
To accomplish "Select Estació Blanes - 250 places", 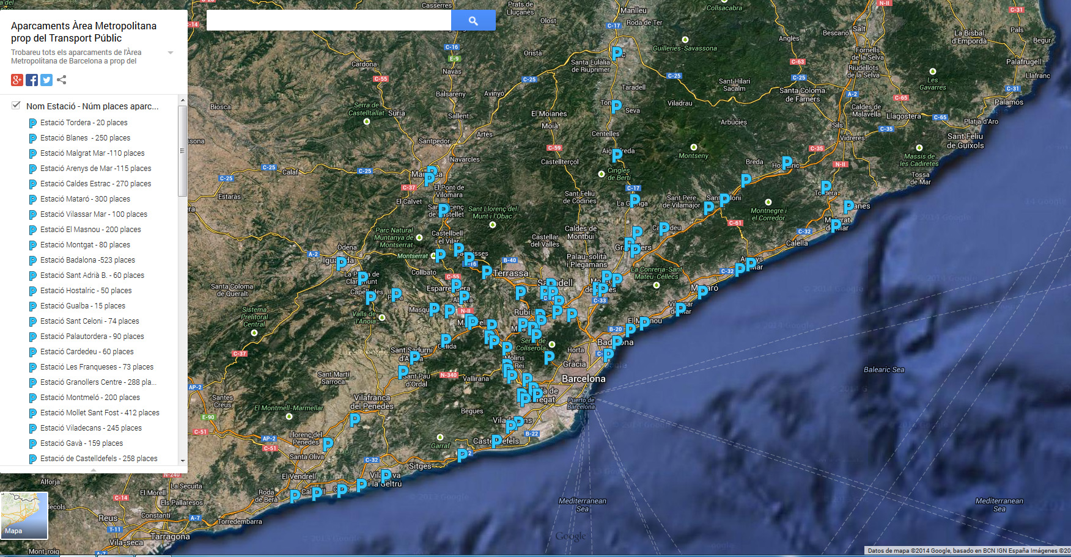I will pyautogui.click(x=85, y=138).
